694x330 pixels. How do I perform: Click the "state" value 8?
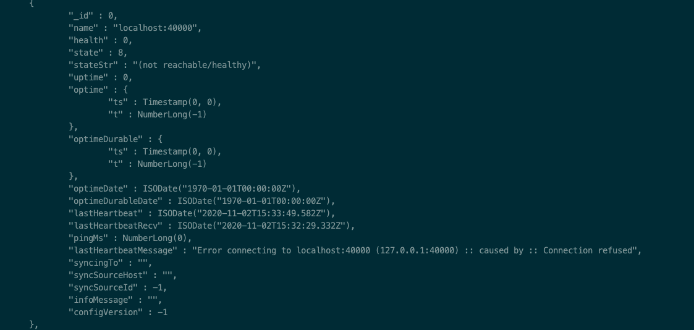(120, 53)
